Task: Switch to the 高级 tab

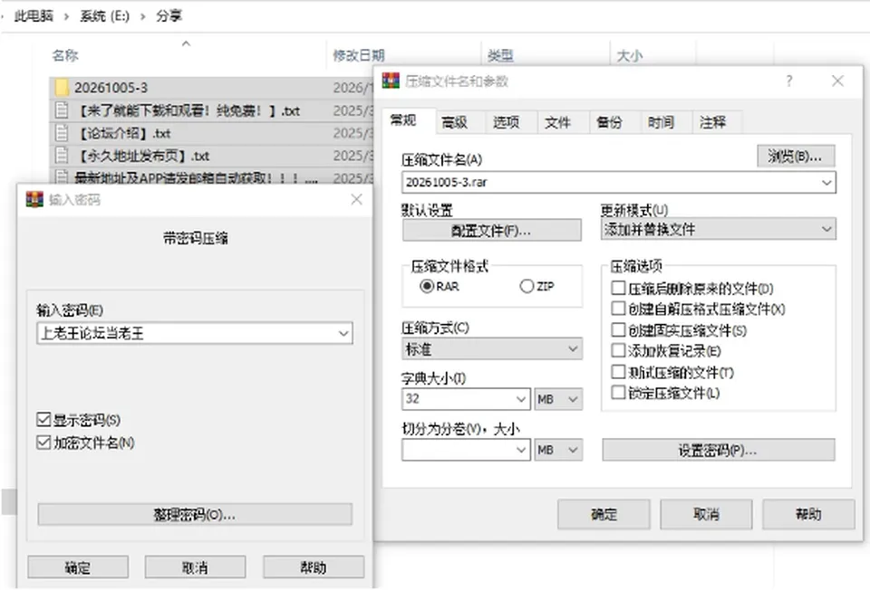Action: click(454, 122)
